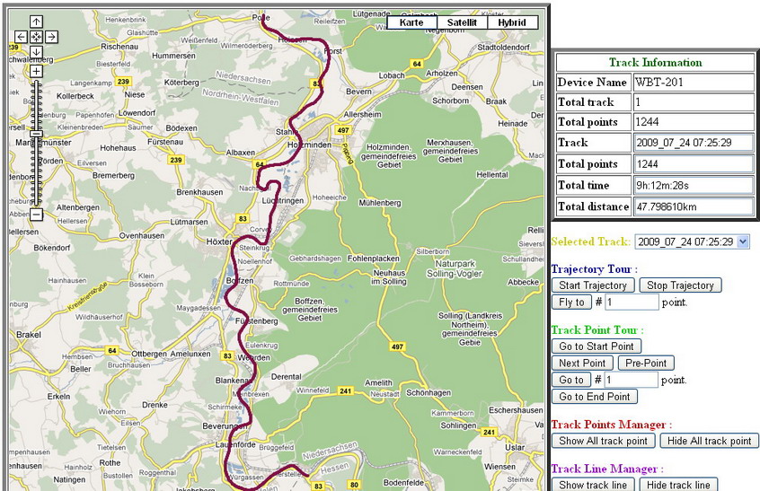Click the Fly to button
760x491 pixels.
571,302
